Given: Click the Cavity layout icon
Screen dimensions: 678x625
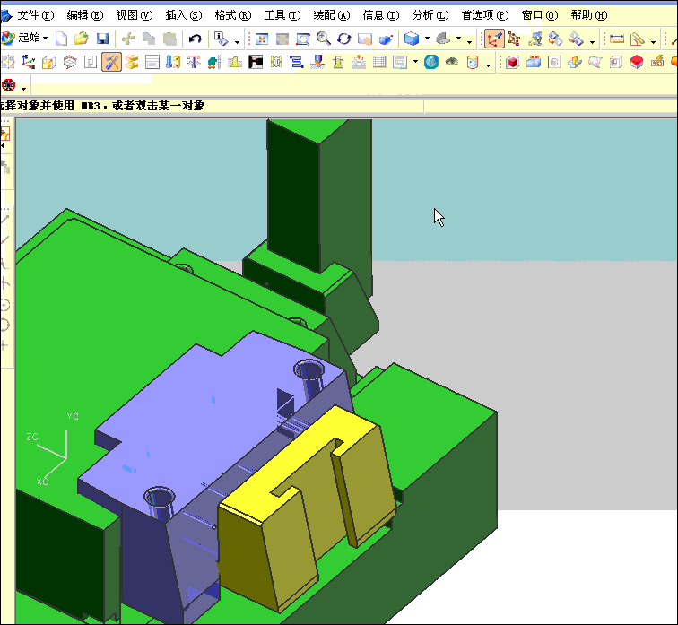Looking at the screenshot, I should 91,62.
